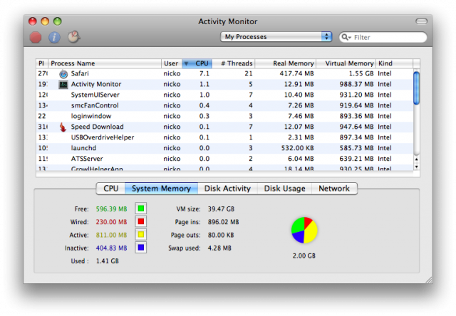Click the blue Inactive memory color swatch

[x=141, y=248]
